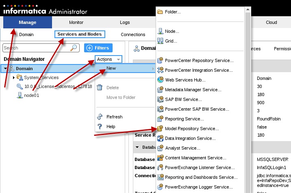This screenshot has height=193, width=291.
Task: Choose Help in Actions menu
Action: coord(111,127)
